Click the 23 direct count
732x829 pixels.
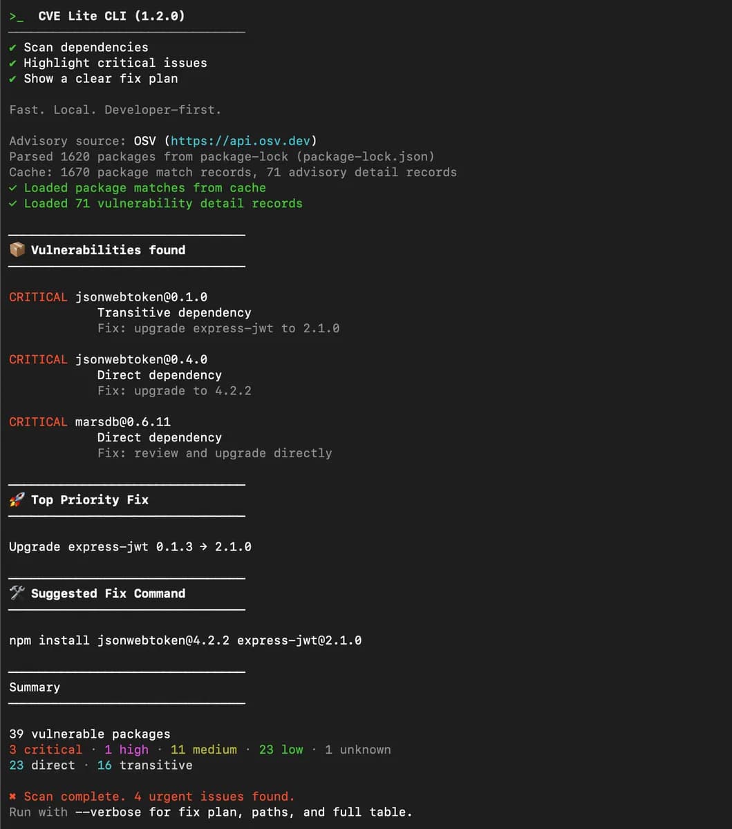[x=42, y=765]
